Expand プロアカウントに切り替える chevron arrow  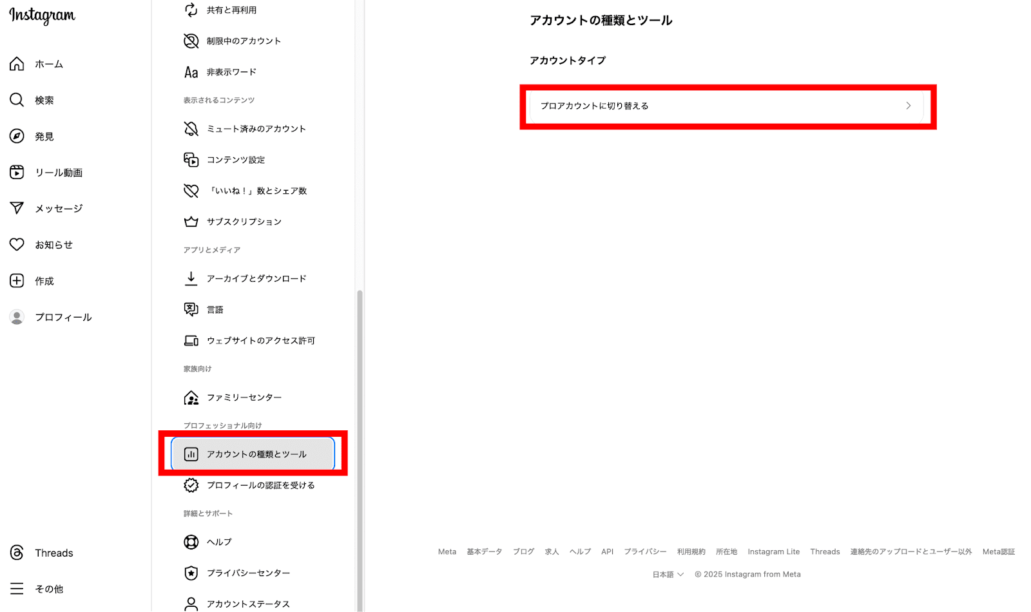[x=908, y=106]
